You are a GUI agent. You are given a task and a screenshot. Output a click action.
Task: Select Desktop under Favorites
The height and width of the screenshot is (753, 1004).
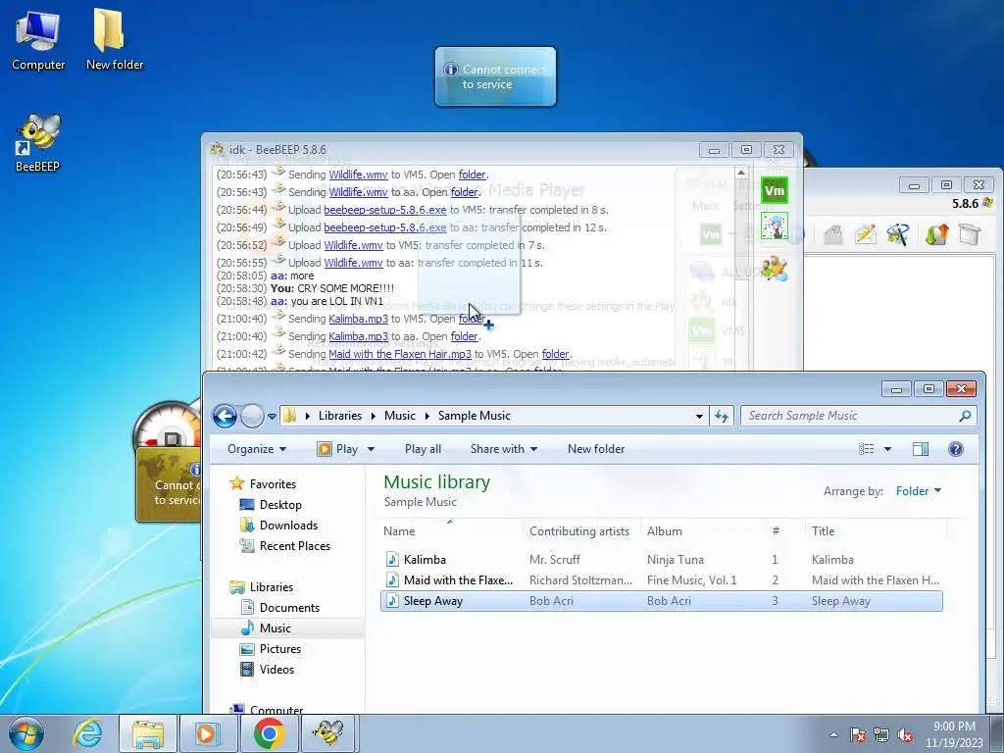[x=279, y=505]
